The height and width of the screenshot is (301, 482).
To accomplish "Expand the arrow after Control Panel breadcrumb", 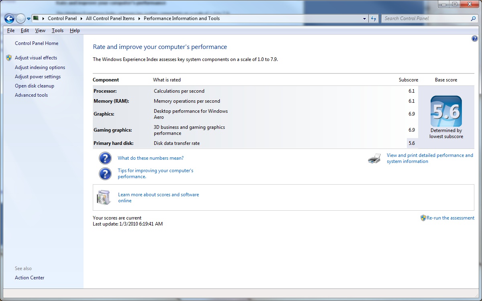I will [82, 18].
